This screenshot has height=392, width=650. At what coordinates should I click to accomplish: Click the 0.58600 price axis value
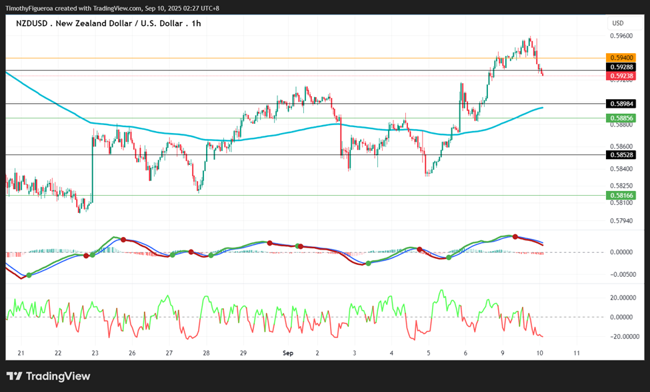(x=621, y=146)
